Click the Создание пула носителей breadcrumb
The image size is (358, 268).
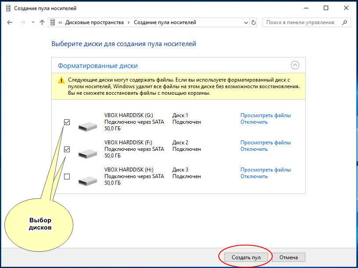[x=165, y=22]
